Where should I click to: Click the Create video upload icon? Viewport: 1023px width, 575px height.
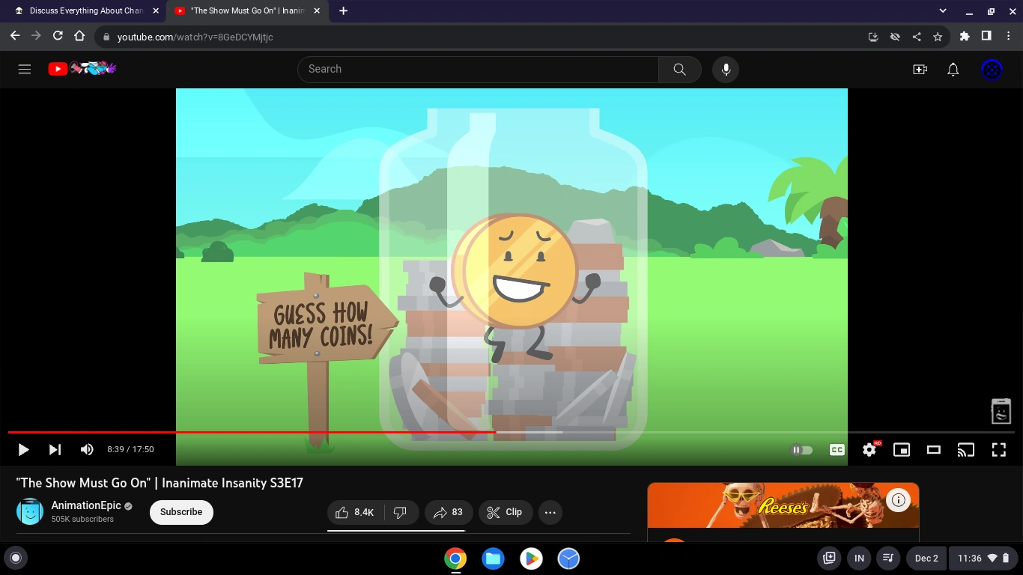tap(920, 69)
